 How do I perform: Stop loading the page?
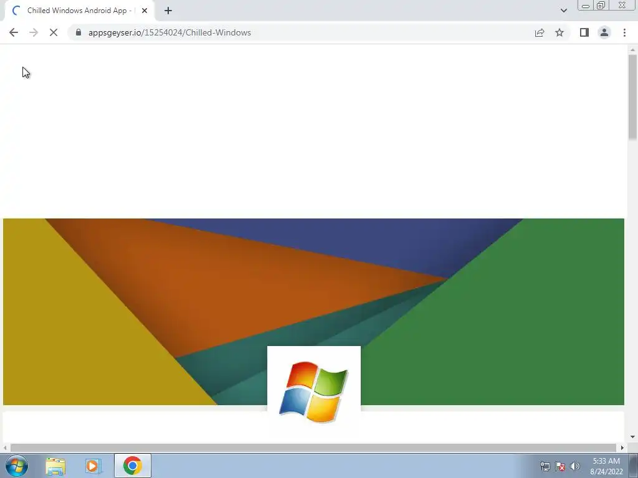click(x=54, y=32)
